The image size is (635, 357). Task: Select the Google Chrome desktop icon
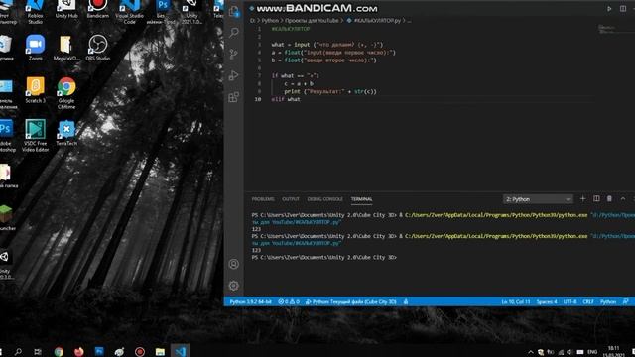[66, 93]
